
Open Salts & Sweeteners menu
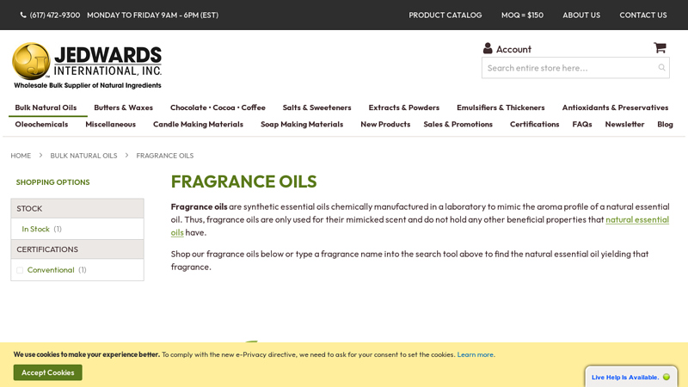tap(316, 107)
